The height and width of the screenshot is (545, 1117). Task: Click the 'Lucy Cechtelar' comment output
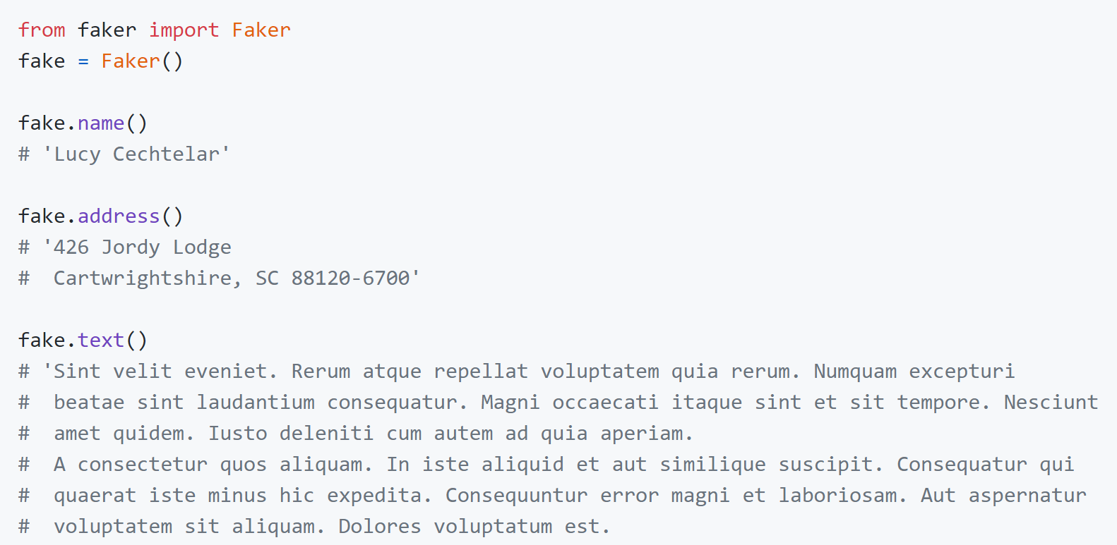136,154
